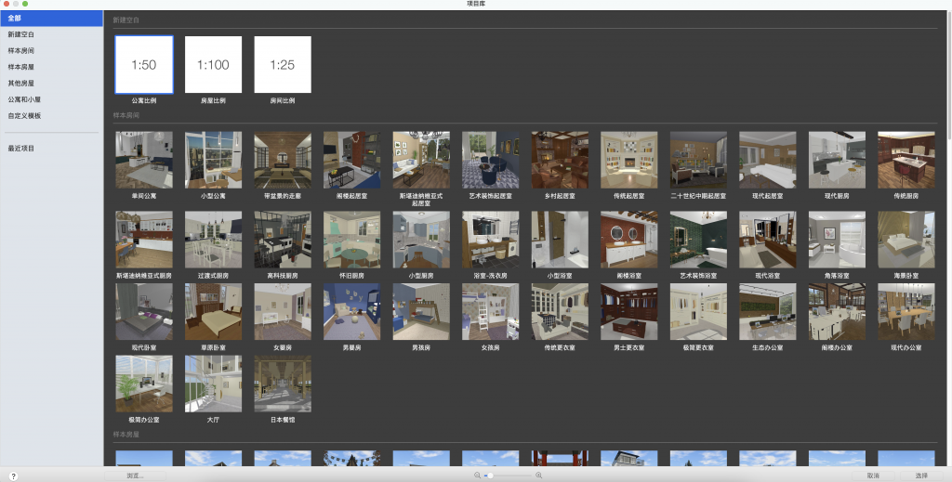
Task: Select the 传统厨房 sample room
Action: 906,160
